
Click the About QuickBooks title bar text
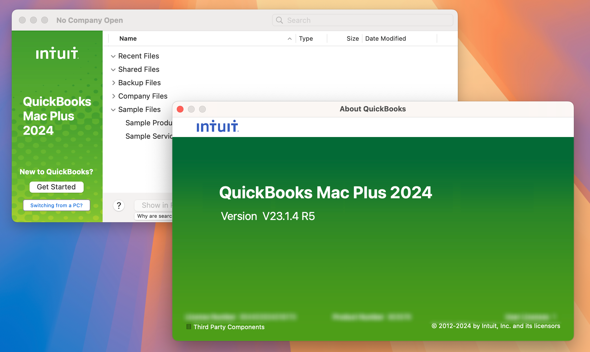pyautogui.click(x=373, y=109)
